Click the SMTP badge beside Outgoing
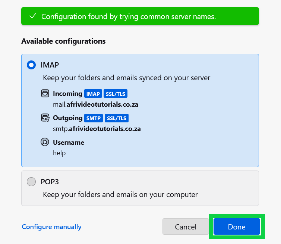281x244 pixels. [x=94, y=118]
